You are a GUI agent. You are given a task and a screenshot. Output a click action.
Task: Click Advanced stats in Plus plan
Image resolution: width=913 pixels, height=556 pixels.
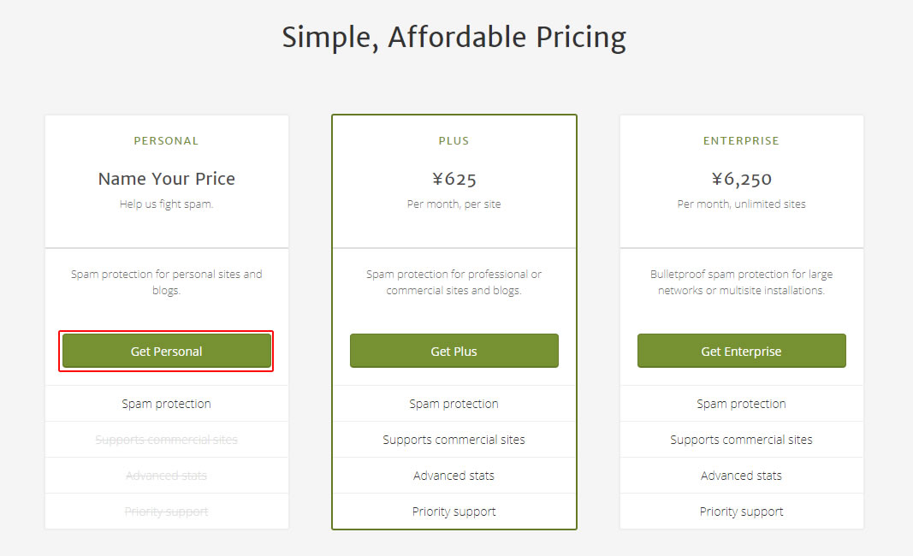[x=454, y=476]
